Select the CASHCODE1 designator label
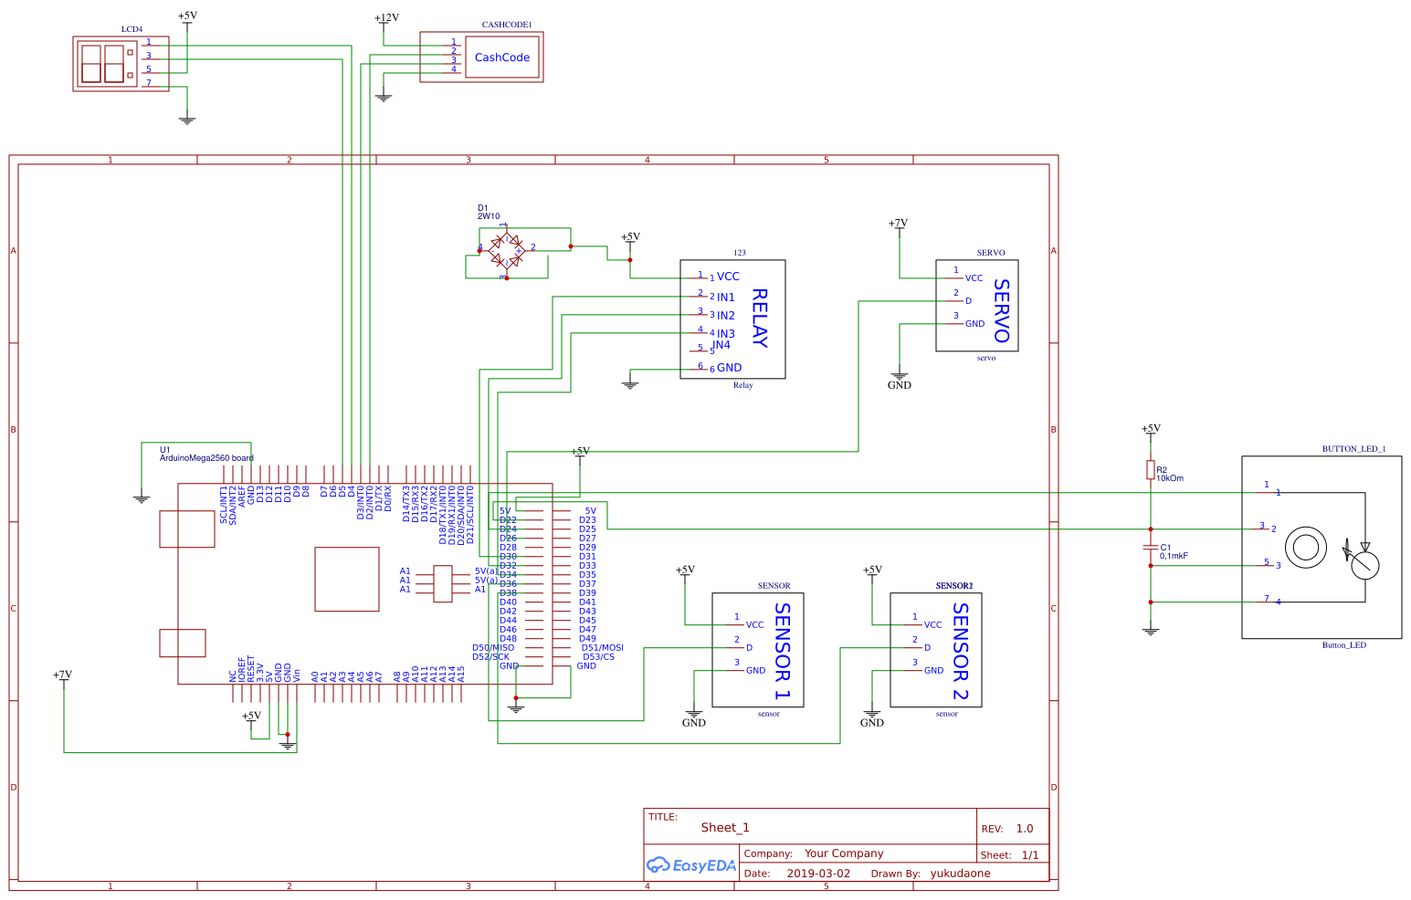 coord(507,25)
